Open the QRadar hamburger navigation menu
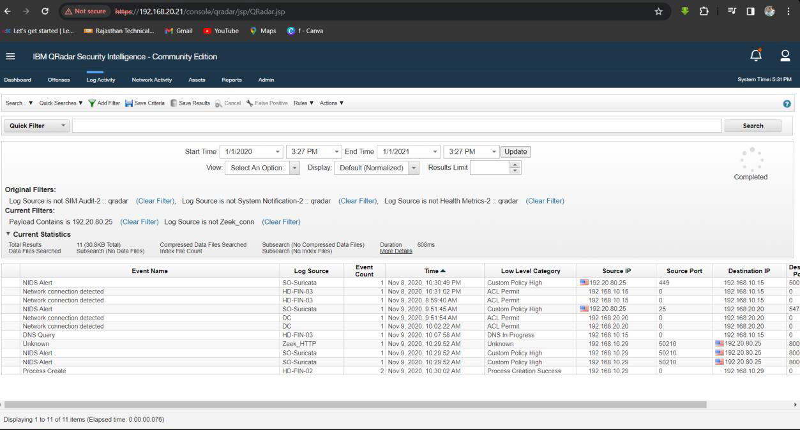This screenshot has width=800, height=430. tap(10, 57)
